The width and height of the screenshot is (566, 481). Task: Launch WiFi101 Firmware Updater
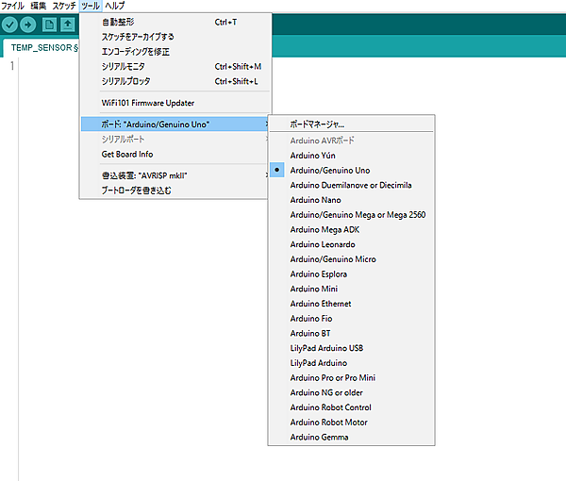[x=147, y=103]
